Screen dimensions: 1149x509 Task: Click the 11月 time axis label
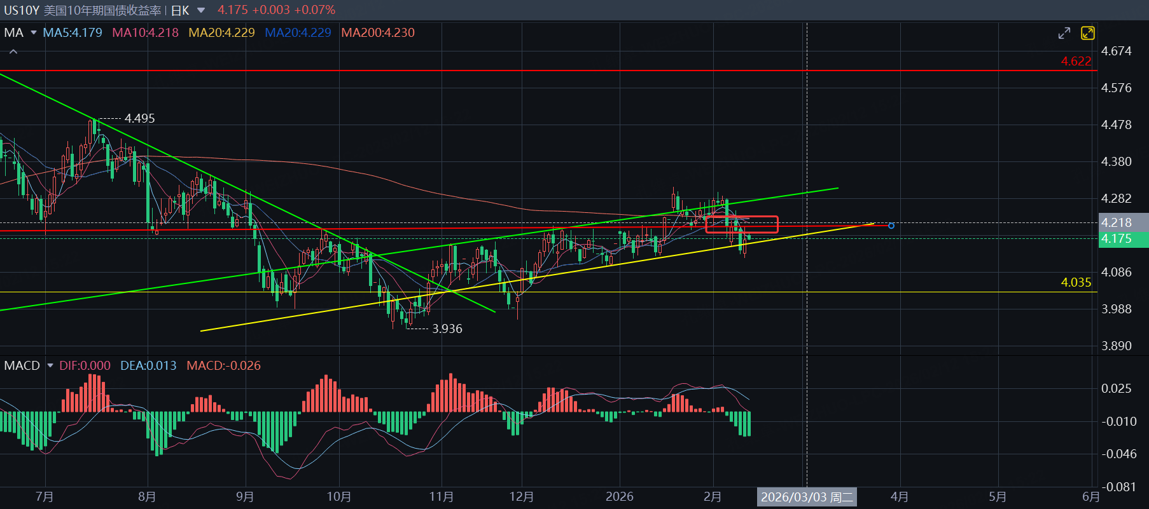[442, 497]
